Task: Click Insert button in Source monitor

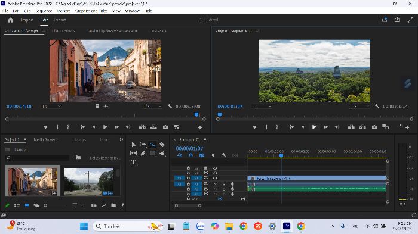Action: tap(142, 127)
